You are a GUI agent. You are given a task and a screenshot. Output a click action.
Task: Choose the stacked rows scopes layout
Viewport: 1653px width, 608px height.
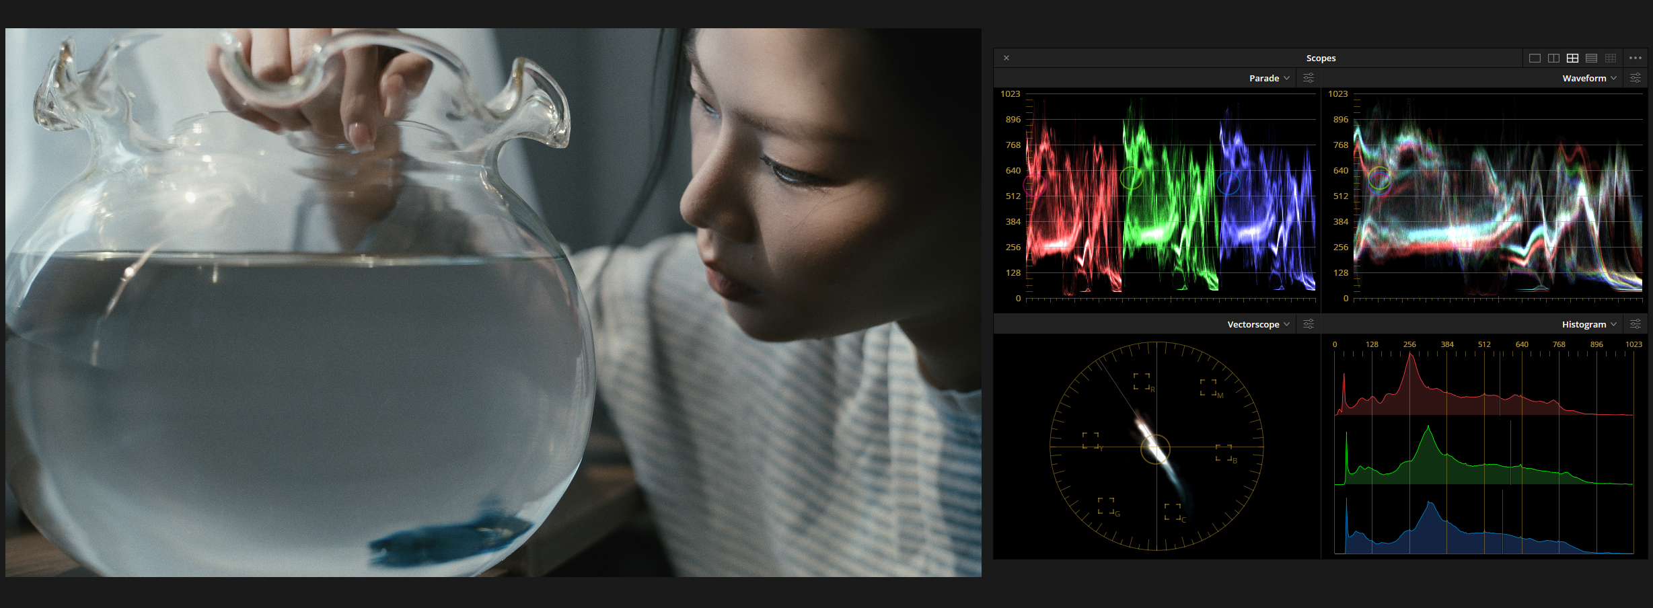pyautogui.click(x=1591, y=59)
